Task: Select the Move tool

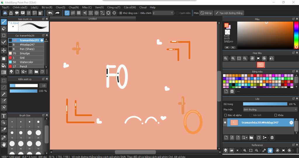Action: click(4, 50)
